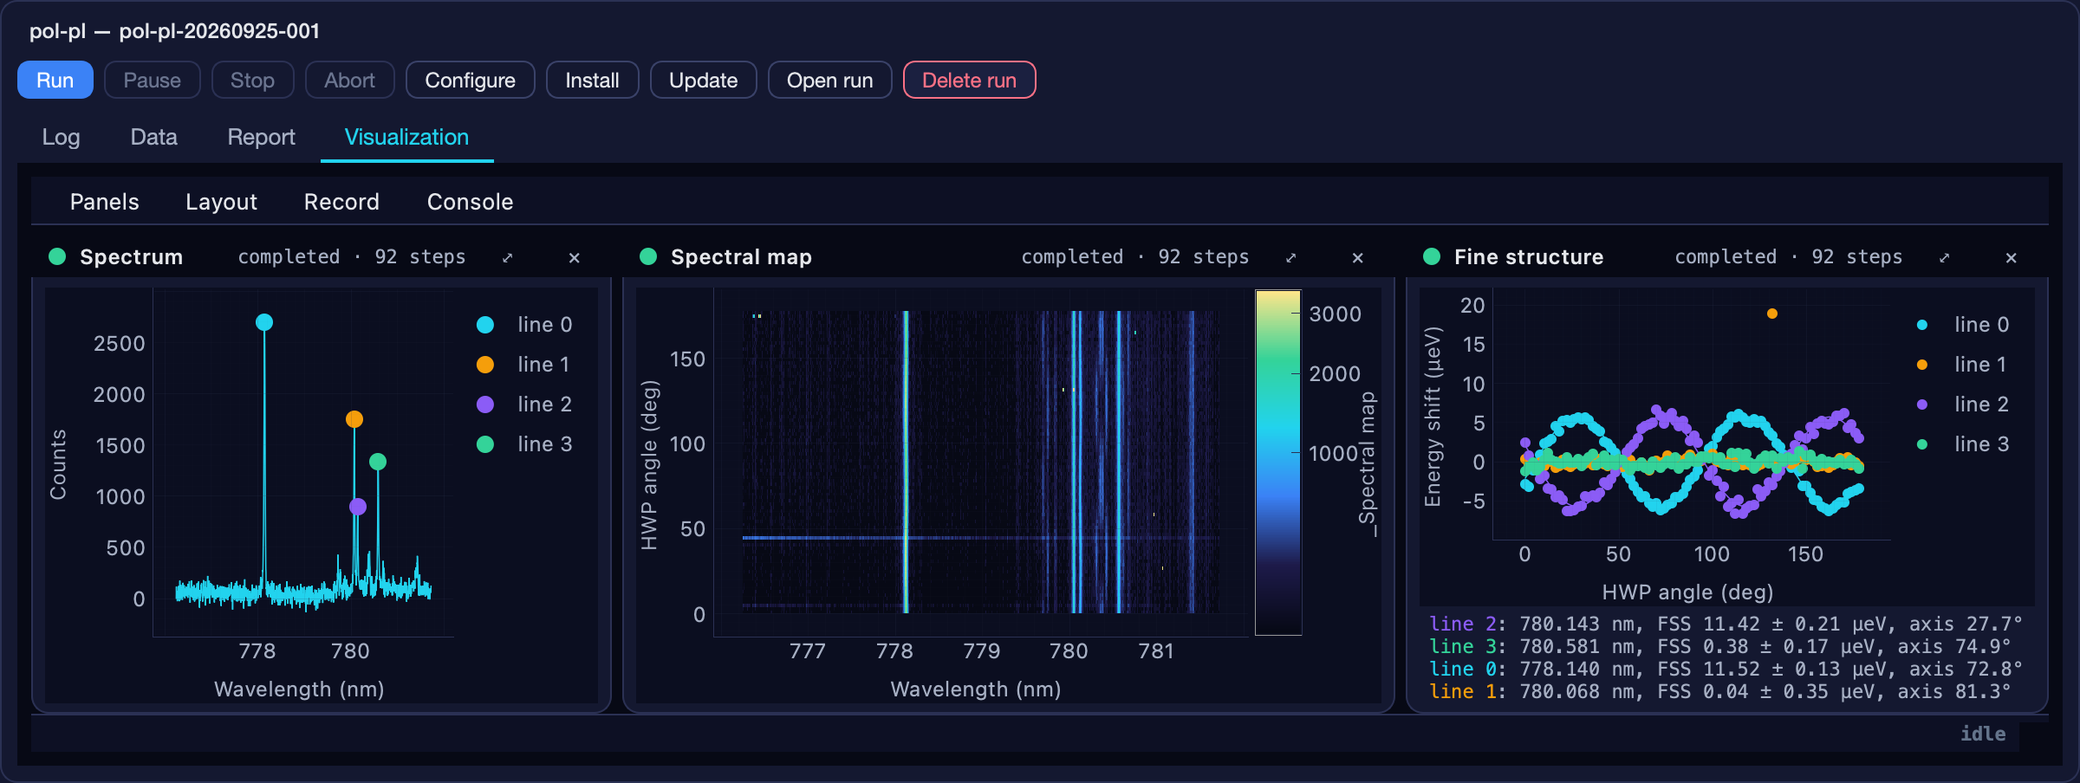Image resolution: width=2080 pixels, height=783 pixels.
Task: Click the Spectral map color scale bar
Action: tap(1278, 463)
